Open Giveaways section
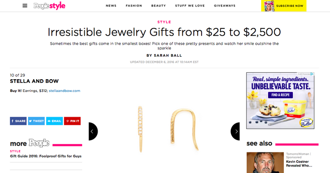The image size is (330, 173). point(225,5)
